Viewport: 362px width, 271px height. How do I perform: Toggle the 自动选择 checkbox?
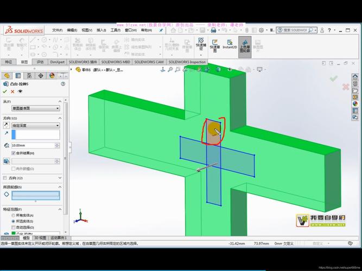[x=14, y=228]
